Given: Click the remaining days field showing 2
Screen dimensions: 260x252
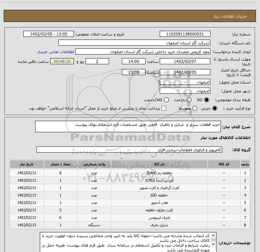Looking at the screenshot, I should [x=97, y=61].
